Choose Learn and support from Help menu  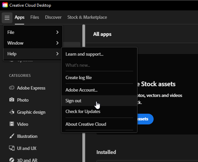point(99,54)
